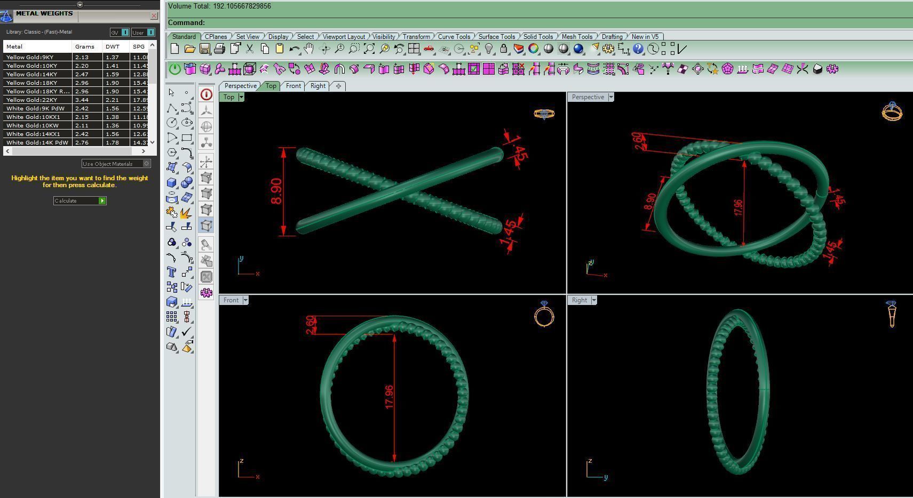Add a new viewport tab
Image resolution: width=913 pixels, height=498 pixels.
[338, 86]
